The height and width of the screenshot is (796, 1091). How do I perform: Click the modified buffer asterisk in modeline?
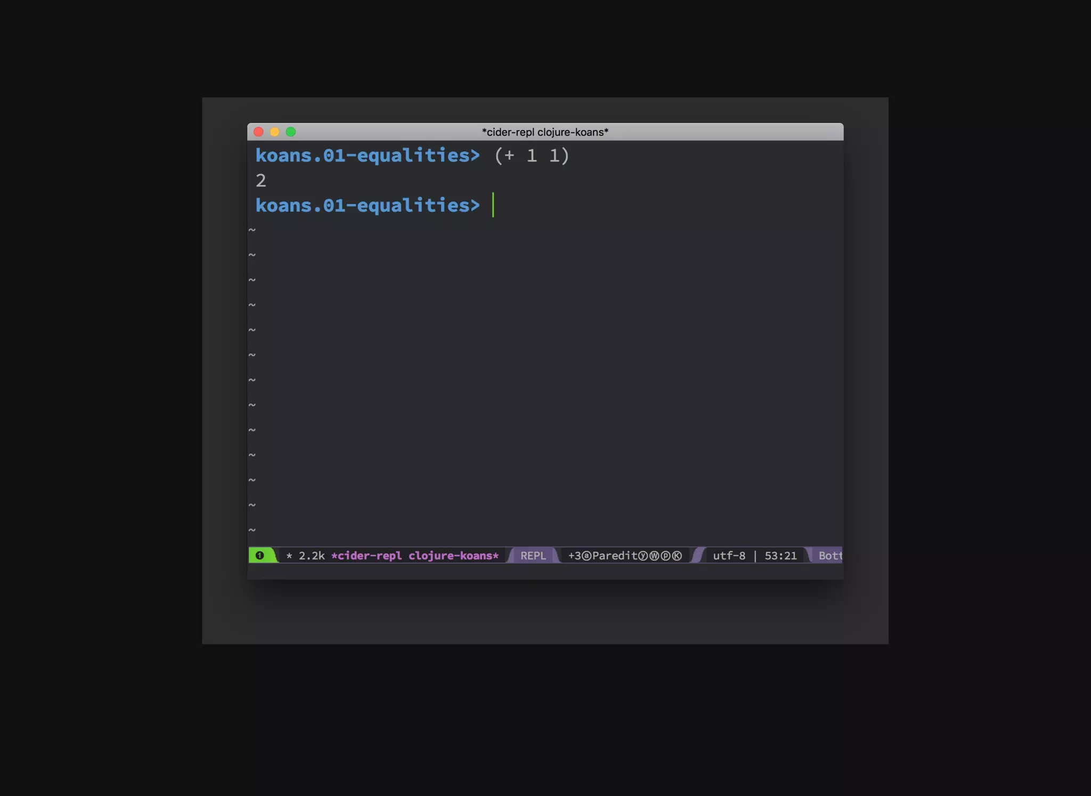(289, 556)
